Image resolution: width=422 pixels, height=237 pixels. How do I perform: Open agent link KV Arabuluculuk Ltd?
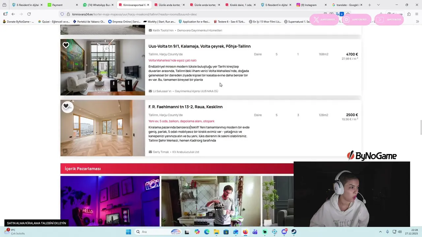tap(186, 152)
